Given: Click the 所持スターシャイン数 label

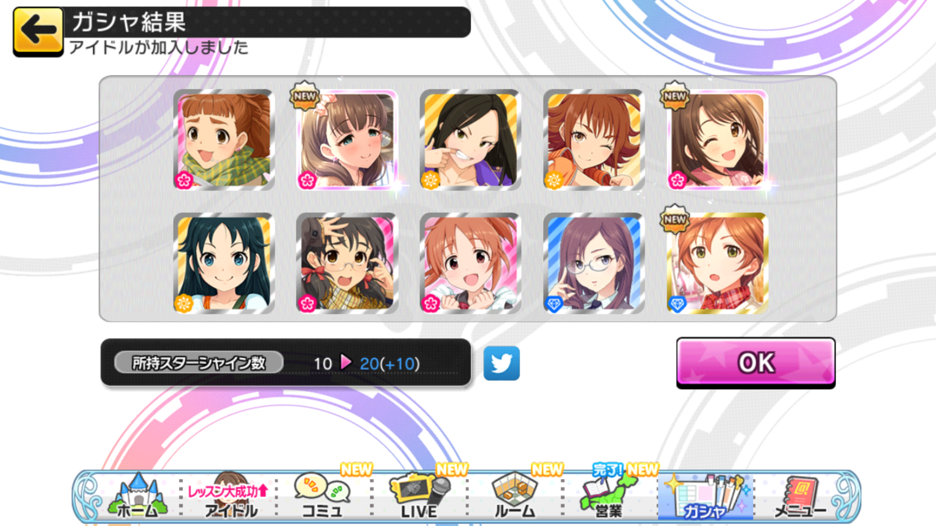Looking at the screenshot, I should click(199, 363).
